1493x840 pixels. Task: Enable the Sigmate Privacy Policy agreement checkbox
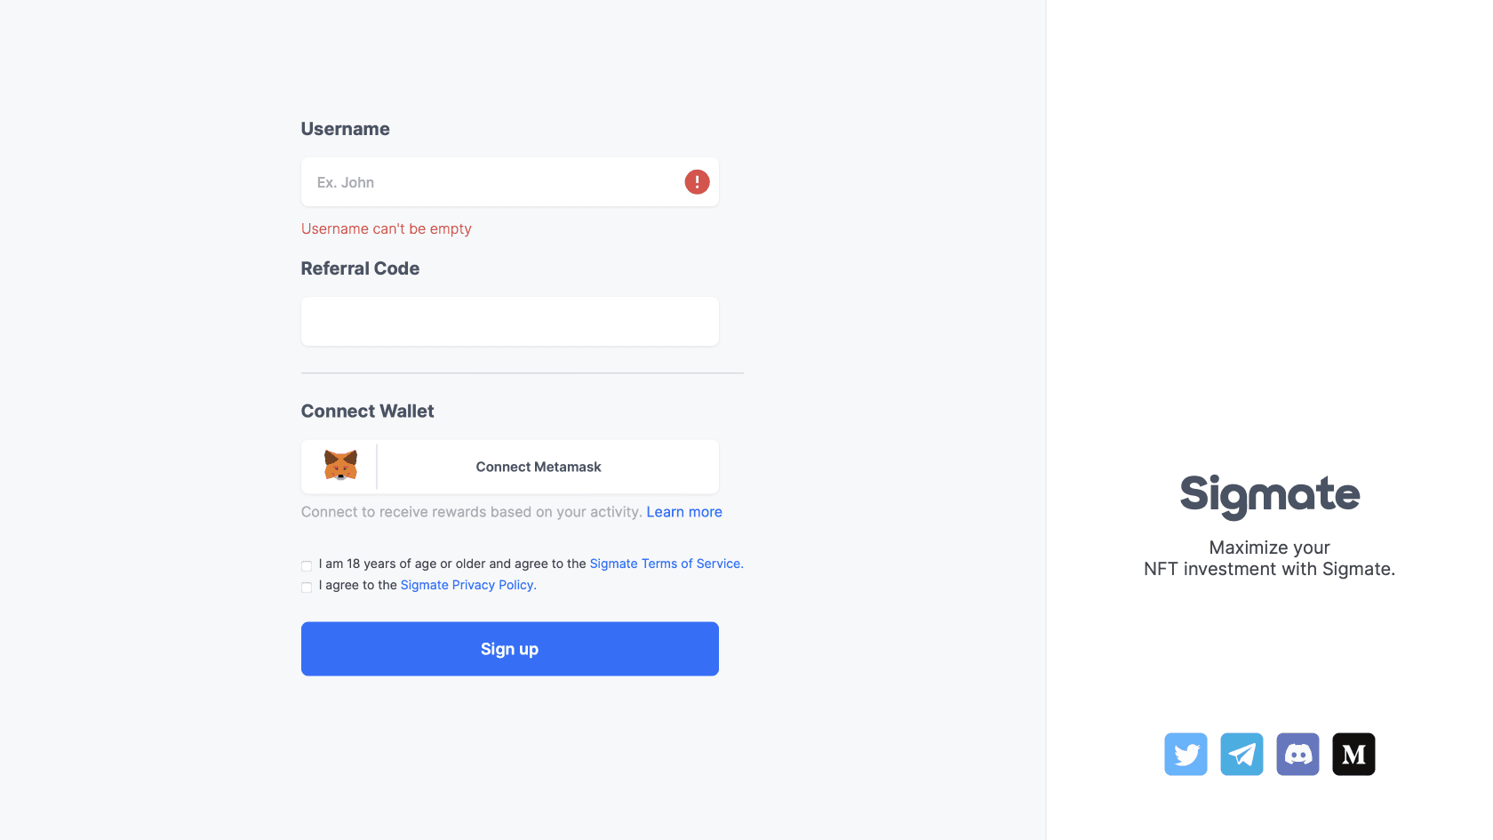307,587
